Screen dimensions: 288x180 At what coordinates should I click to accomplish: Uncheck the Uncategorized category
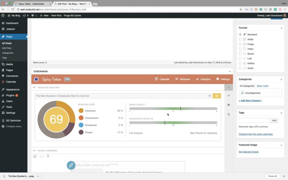click(242, 93)
